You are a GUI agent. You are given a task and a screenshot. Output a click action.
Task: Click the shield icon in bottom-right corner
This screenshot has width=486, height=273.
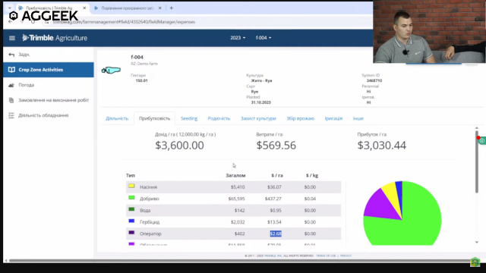point(475,262)
